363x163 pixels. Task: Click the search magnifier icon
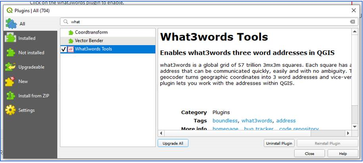coord(66,22)
